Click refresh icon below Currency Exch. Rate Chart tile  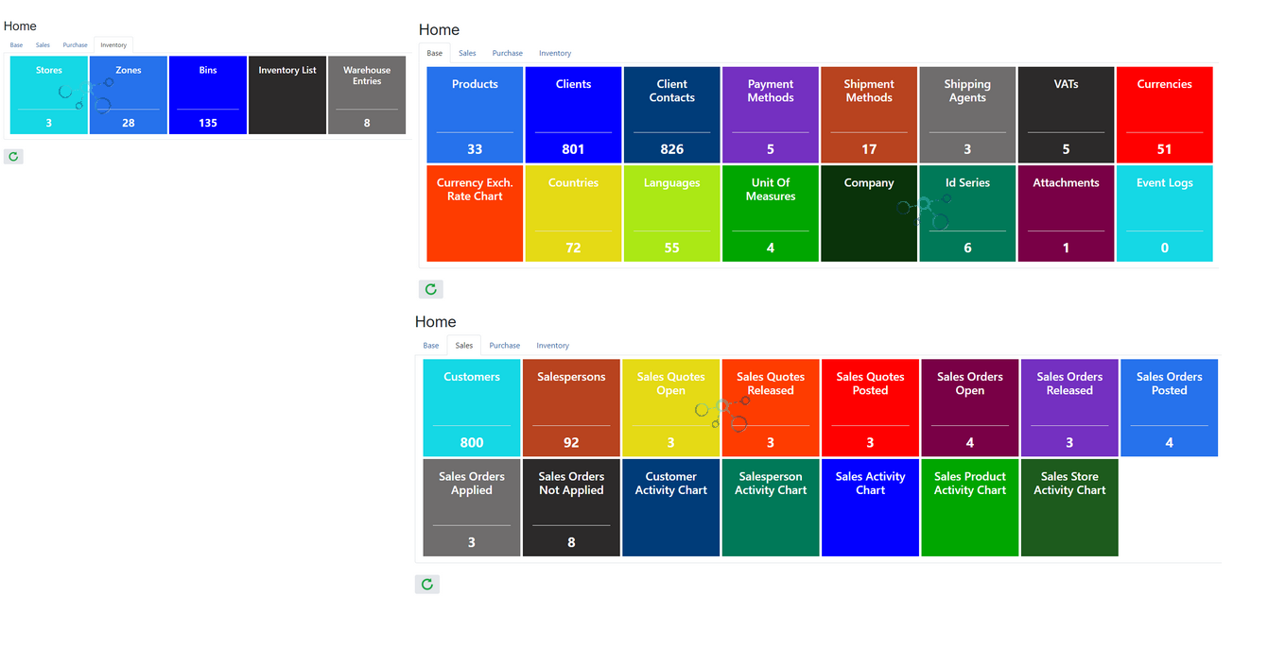(430, 289)
